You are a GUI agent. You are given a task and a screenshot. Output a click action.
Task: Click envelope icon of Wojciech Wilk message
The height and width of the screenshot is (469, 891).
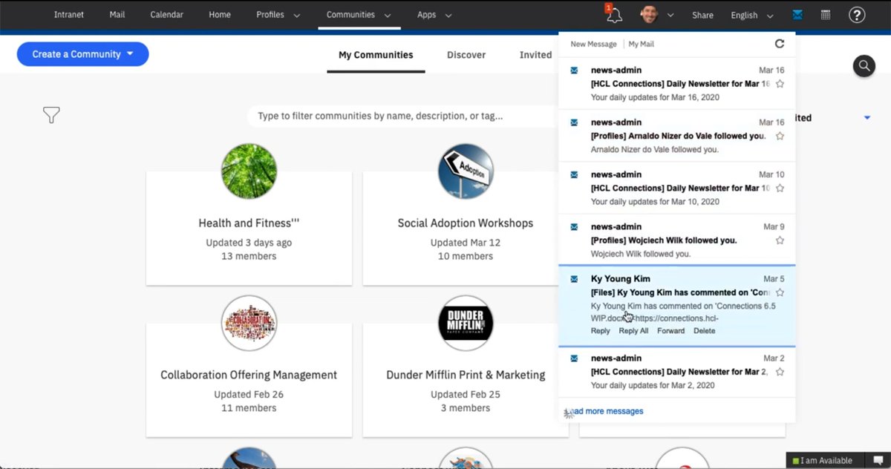click(x=574, y=226)
